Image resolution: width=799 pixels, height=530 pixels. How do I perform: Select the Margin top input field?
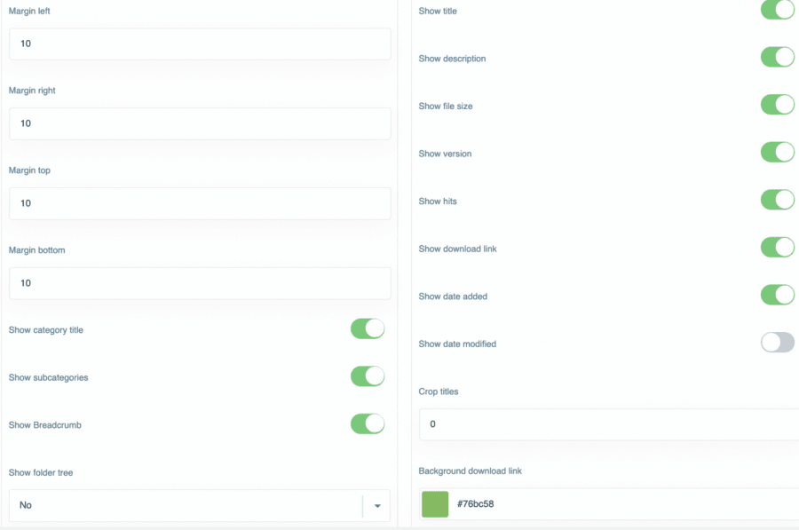(200, 203)
